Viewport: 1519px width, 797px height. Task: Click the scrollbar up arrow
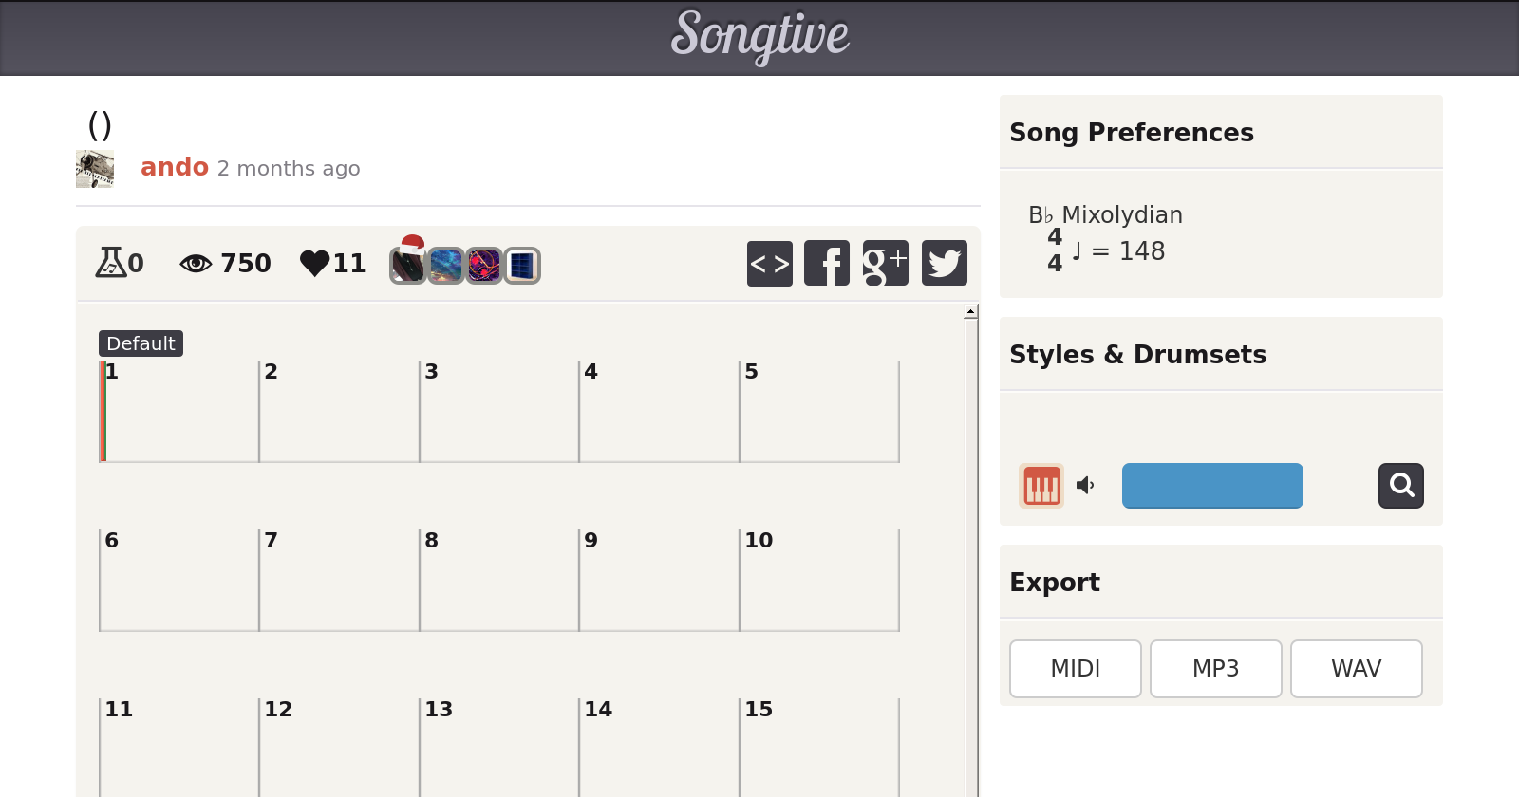[970, 311]
